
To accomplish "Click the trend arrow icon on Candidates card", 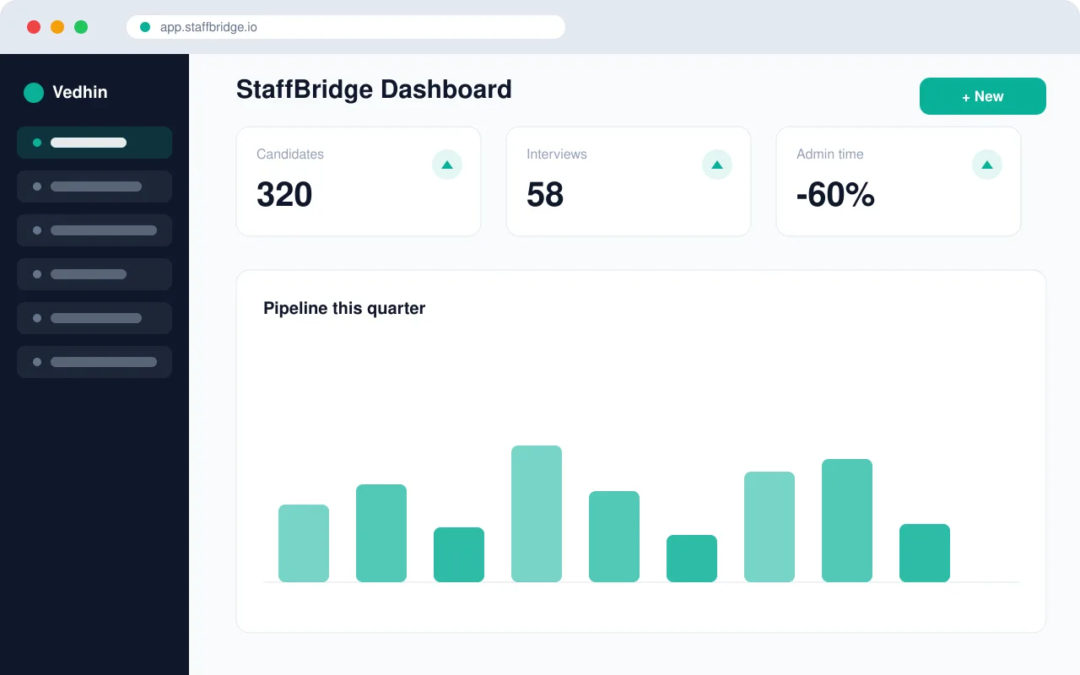I will point(447,165).
